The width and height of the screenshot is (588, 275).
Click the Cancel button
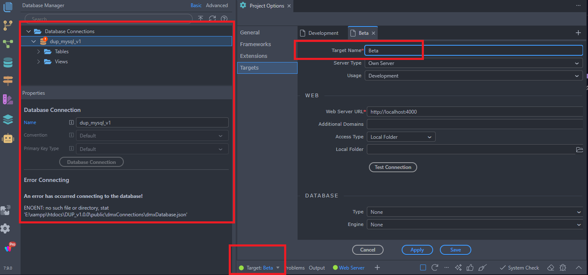tap(368, 250)
